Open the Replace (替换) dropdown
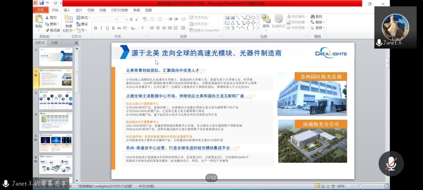Screen dimensions: 423x190 [x=318, y=22]
